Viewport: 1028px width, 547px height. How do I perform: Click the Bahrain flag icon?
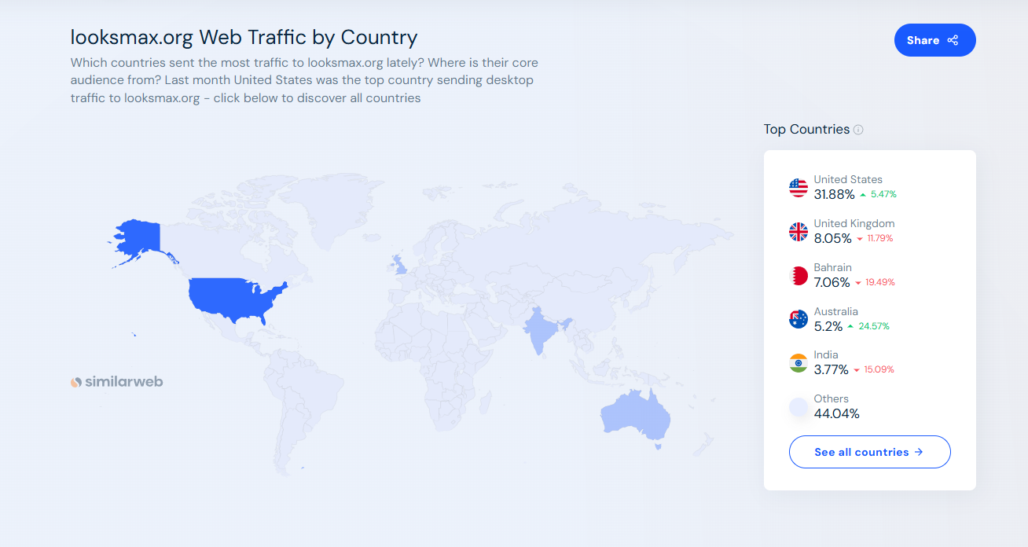point(799,276)
